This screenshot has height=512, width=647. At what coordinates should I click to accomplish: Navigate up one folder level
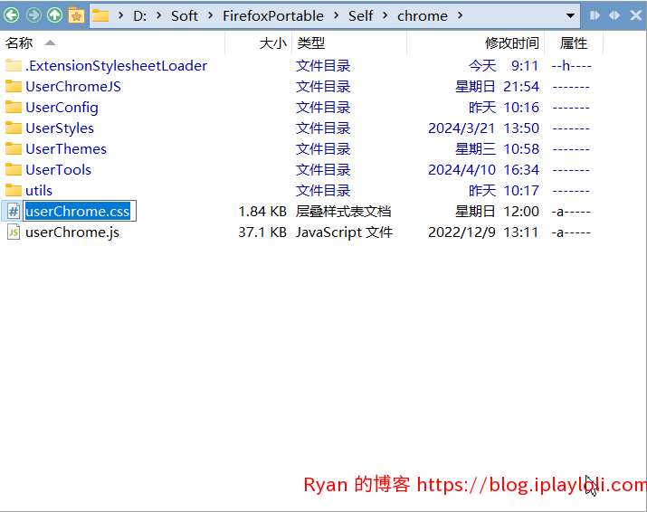pyautogui.click(x=54, y=15)
